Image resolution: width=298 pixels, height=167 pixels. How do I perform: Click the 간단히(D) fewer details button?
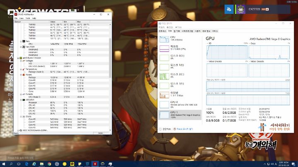tap(165, 129)
